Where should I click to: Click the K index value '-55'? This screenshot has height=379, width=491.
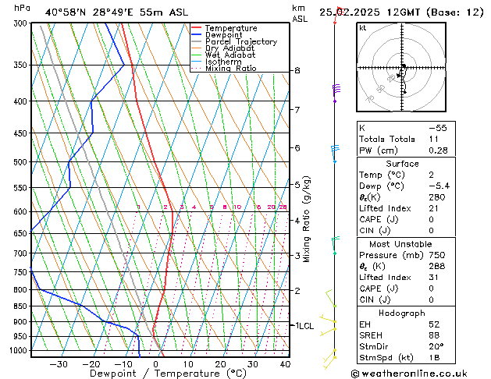(x=437, y=128)
